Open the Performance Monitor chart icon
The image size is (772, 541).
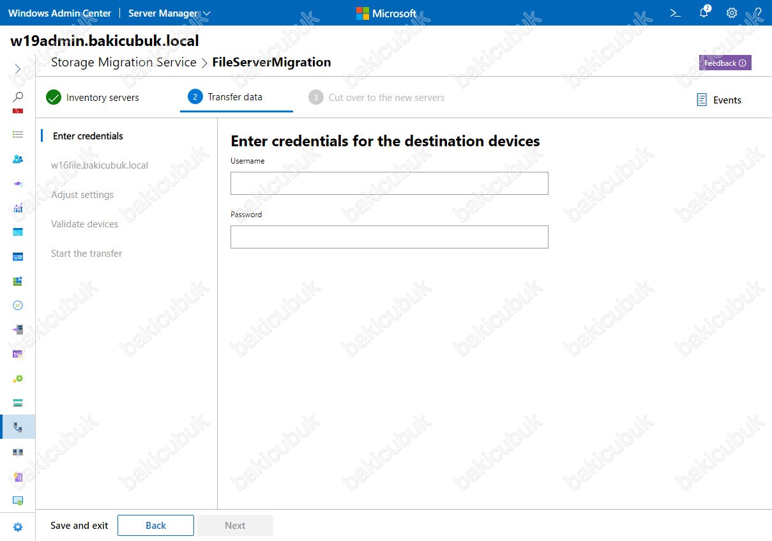pyautogui.click(x=18, y=208)
